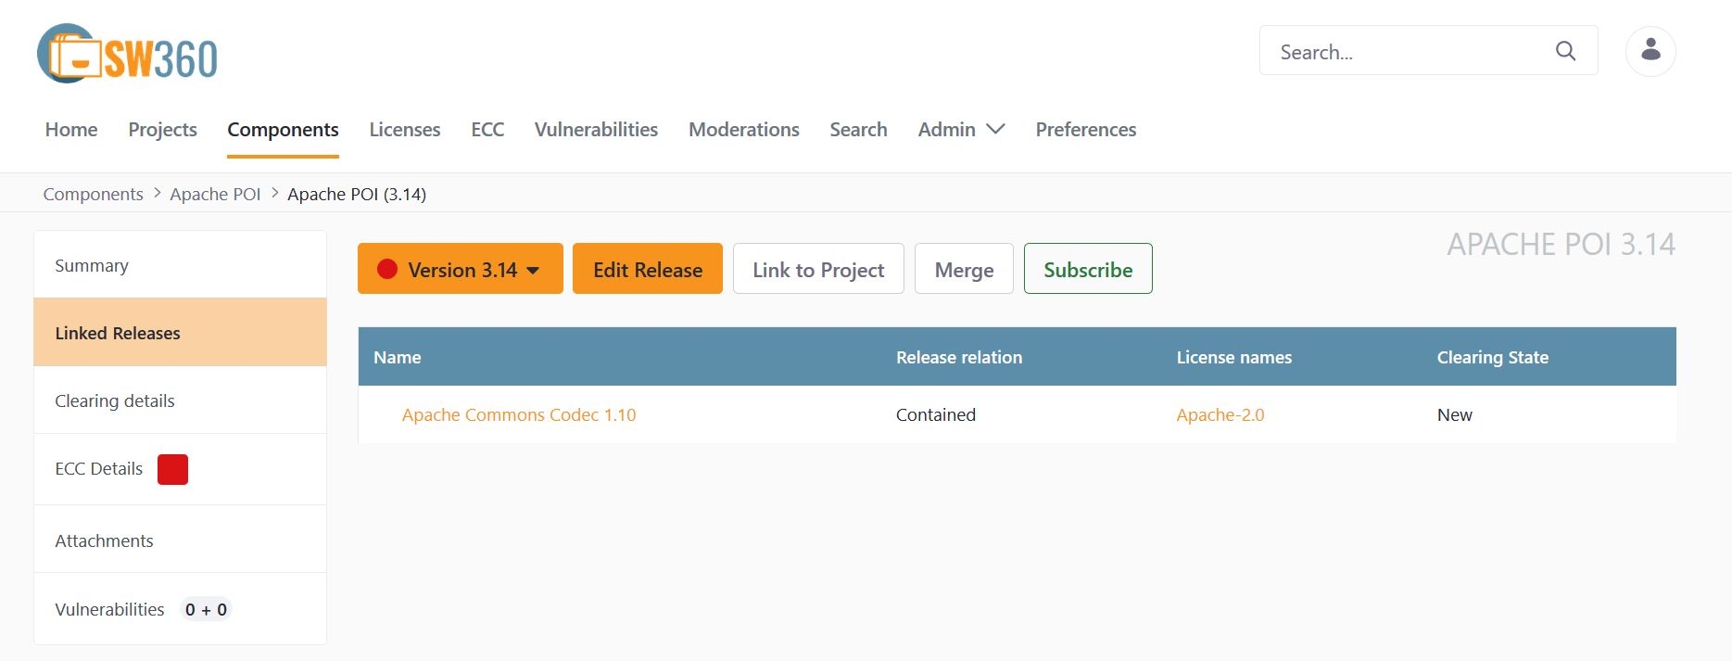Click the Merge button
Screen dimensions: 1732x661
click(964, 269)
